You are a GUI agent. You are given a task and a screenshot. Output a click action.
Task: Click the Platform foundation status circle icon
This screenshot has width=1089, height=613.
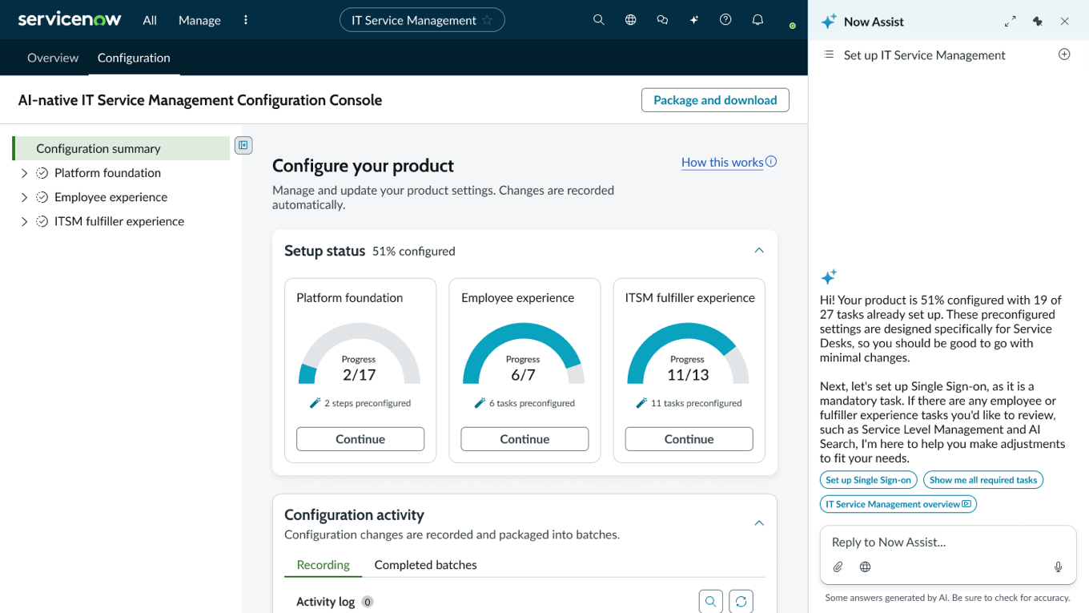(x=42, y=173)
